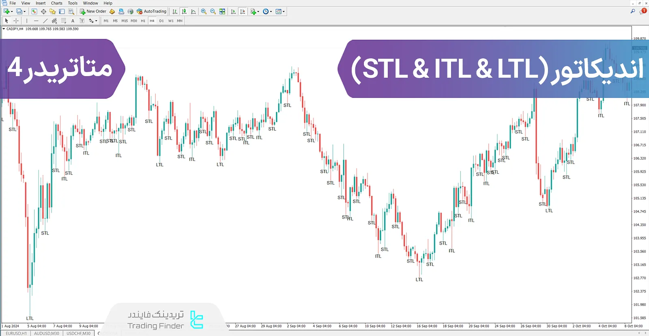
Task: Open the File menu
Action: 13,3
